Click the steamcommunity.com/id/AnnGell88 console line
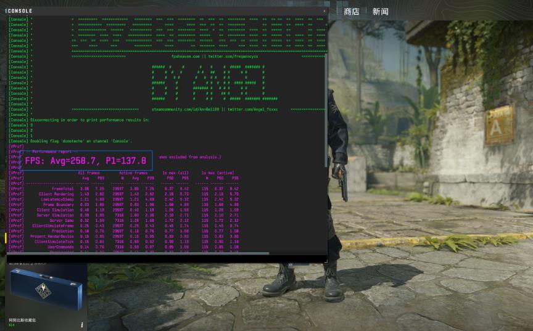 point(215,109)
